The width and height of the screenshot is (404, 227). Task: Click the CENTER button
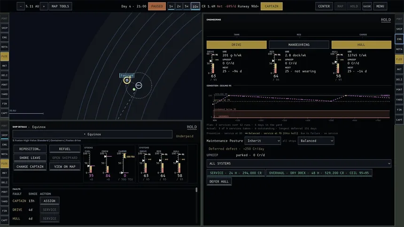(x=324, y=6)
